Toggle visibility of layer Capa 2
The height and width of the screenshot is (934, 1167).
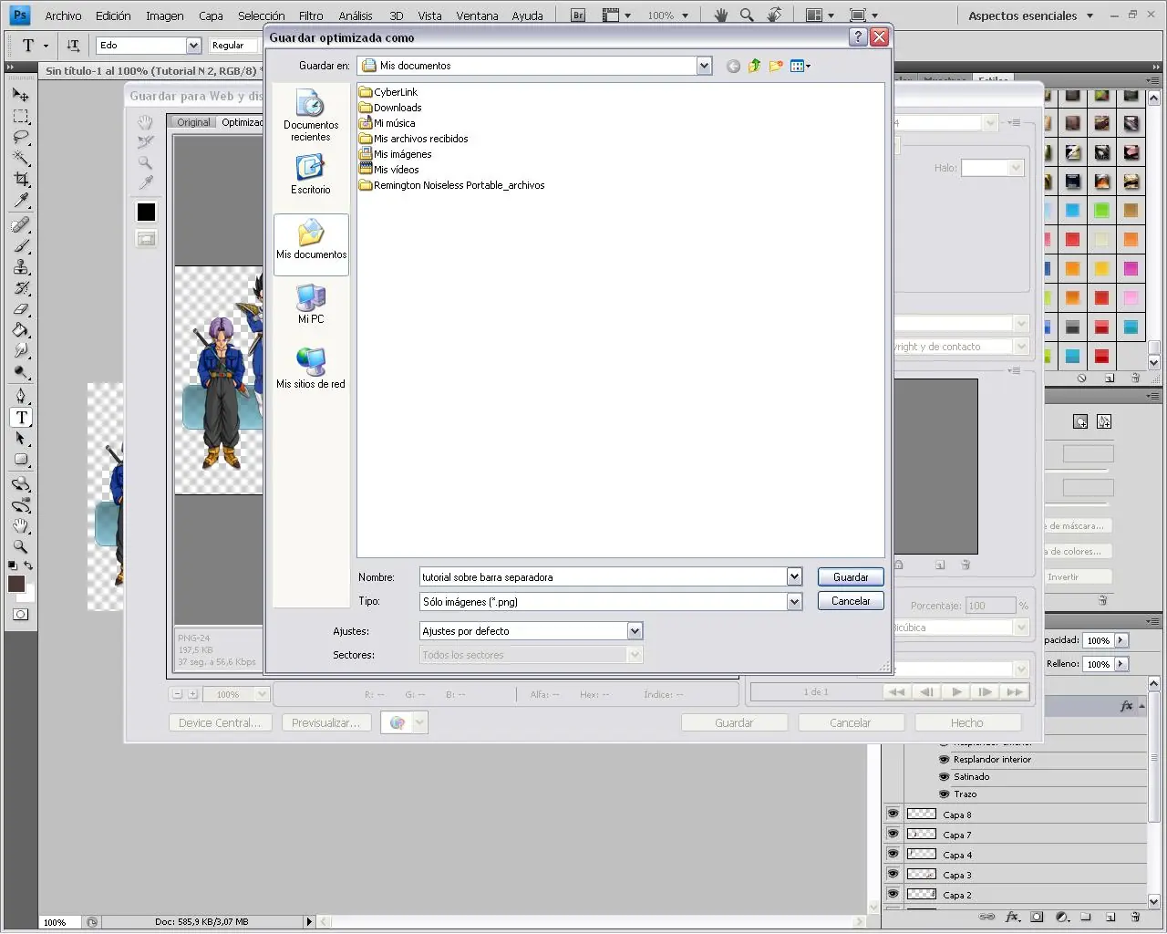click(893, 894)
